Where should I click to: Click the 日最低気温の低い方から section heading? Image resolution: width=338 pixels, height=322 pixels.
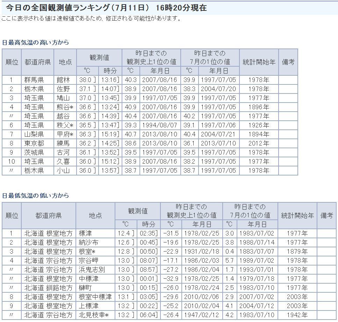tap(35, 196)
